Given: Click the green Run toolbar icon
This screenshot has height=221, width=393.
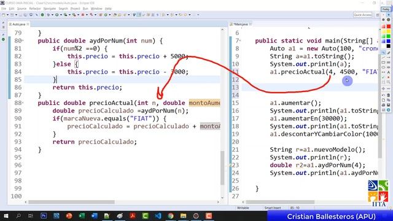Looking at the screenshot, I should tap(57, 15).
